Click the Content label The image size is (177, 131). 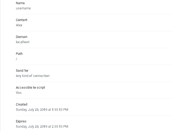22,20
